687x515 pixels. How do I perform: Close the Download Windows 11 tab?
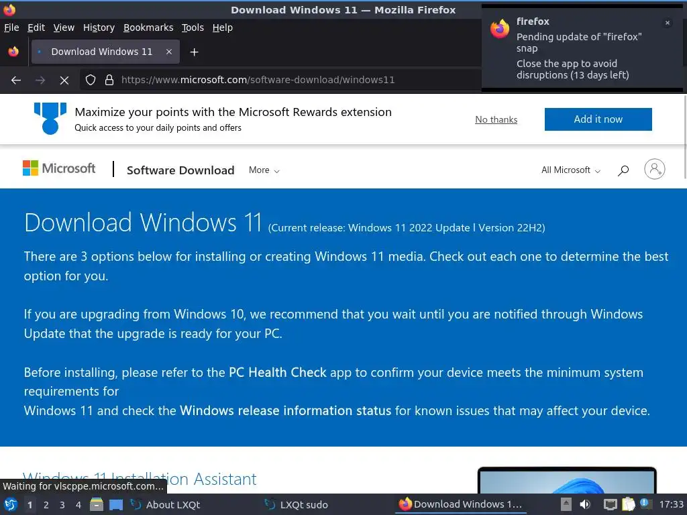pos(168,52)
